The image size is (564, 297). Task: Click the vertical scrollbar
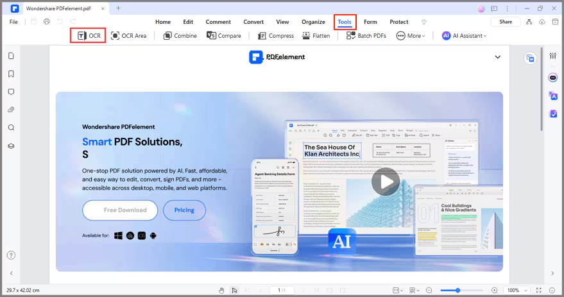pos(542,89)
